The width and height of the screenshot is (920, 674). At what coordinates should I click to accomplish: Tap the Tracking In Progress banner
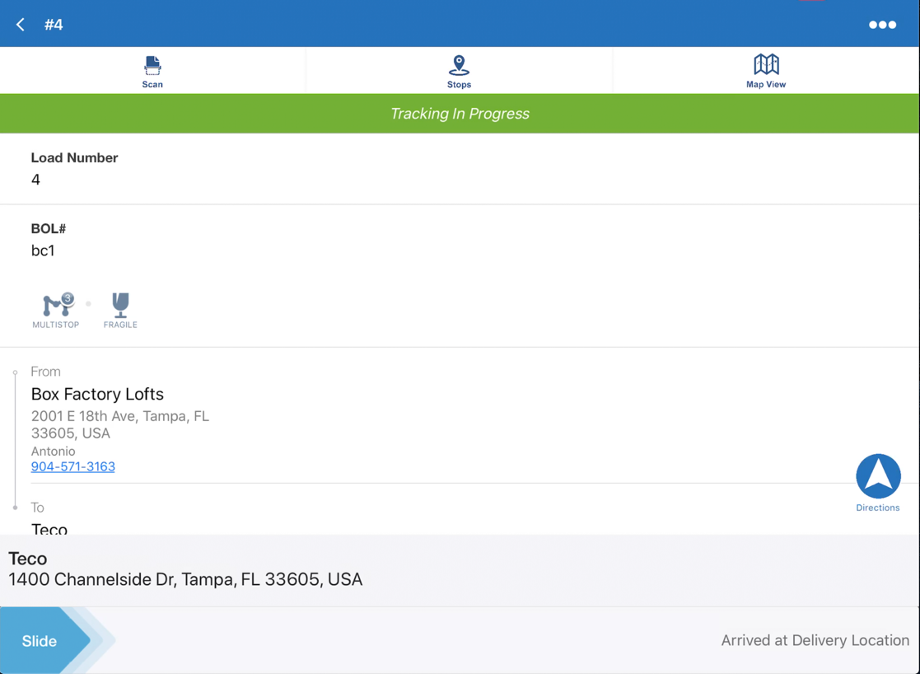pyautogui.click(x=460, y=113)
